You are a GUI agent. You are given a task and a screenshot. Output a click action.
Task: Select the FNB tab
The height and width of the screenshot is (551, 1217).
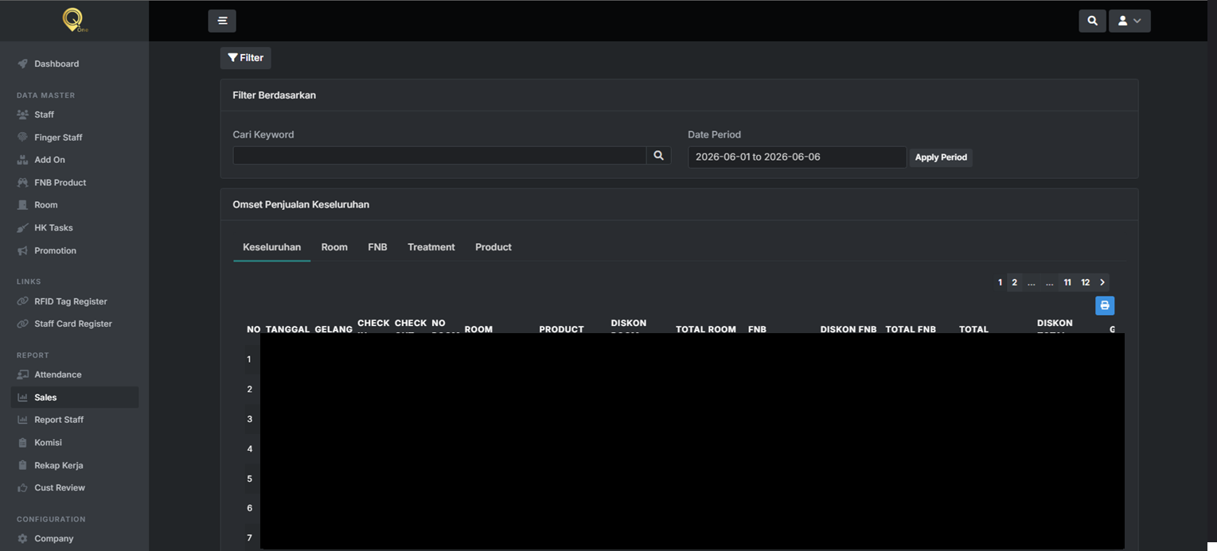point(377,247)
